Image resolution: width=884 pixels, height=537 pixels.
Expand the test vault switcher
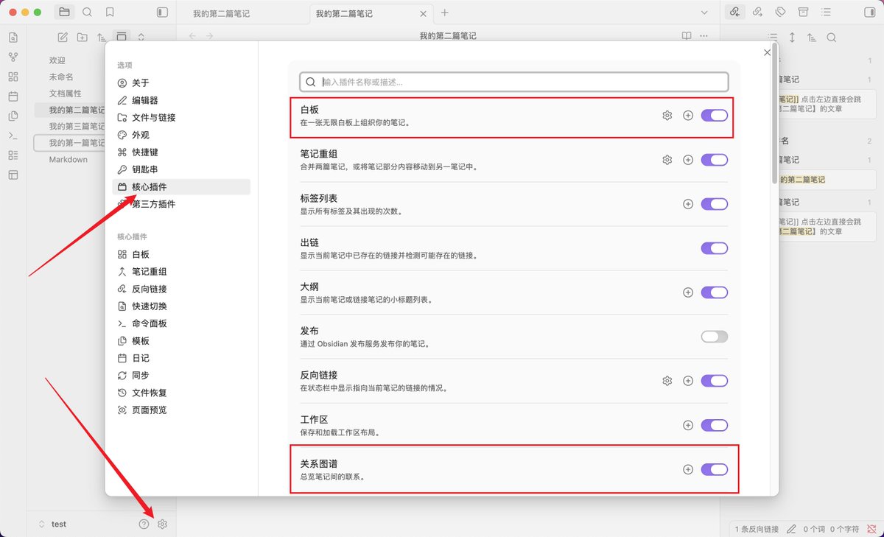[52, 524]
